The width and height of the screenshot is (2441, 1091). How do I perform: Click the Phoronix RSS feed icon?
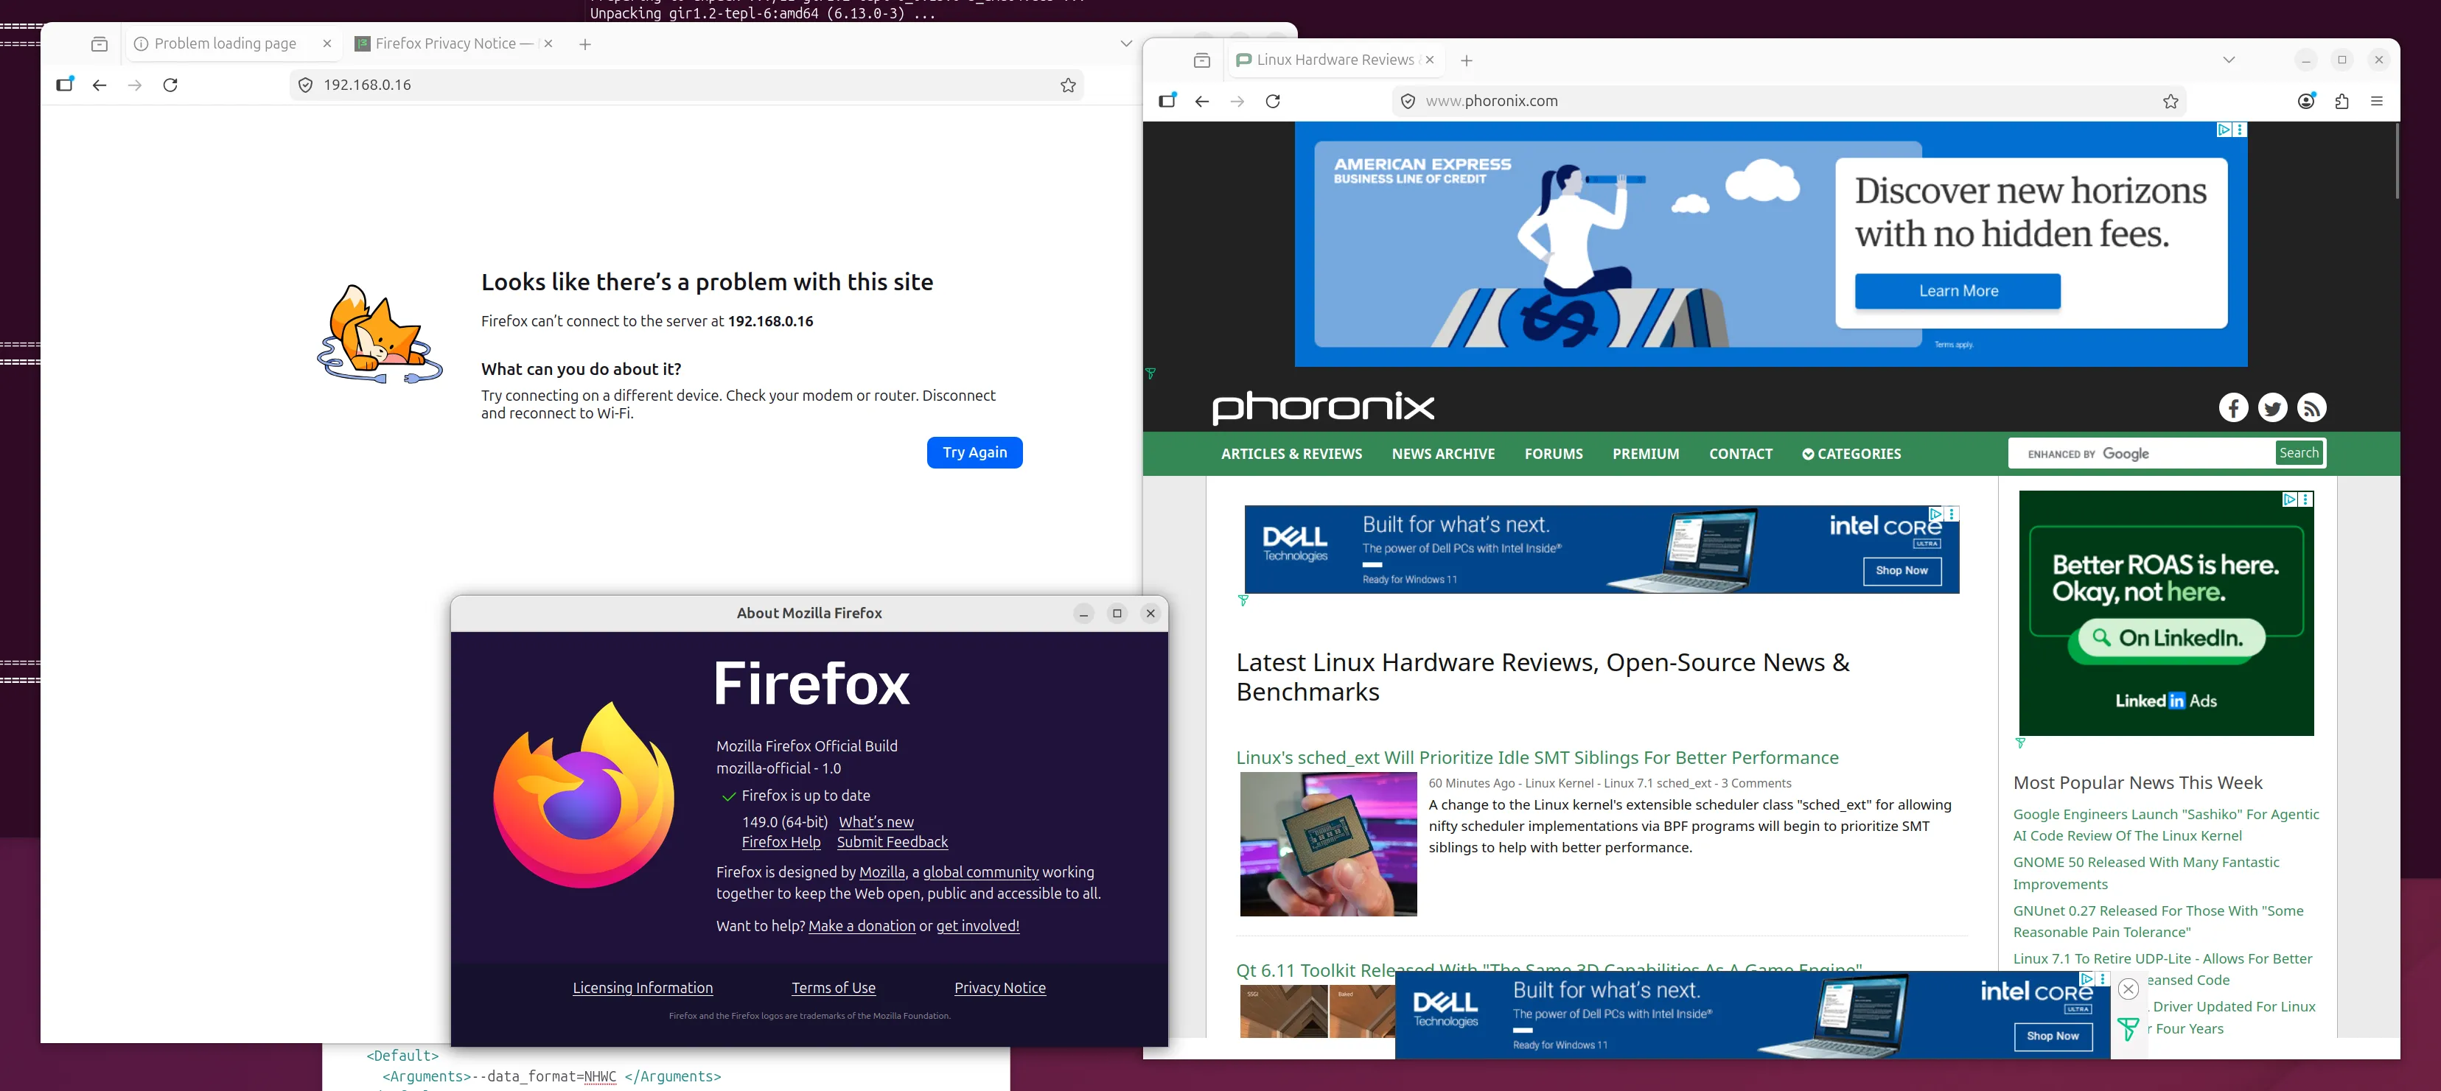coord(2311,407)
